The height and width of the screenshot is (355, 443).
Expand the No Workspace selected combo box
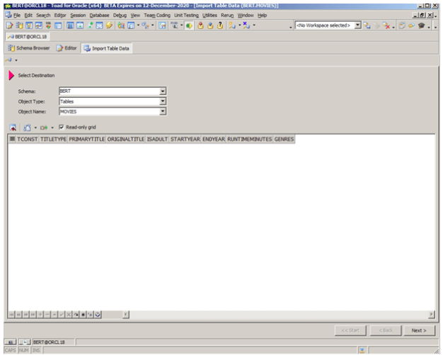tap(357, 26)
